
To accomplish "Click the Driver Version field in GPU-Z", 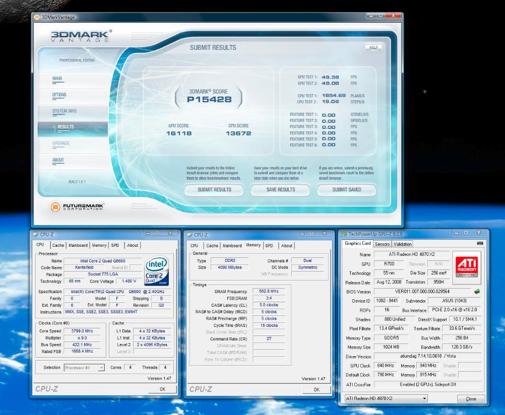I will coord(428,356).
